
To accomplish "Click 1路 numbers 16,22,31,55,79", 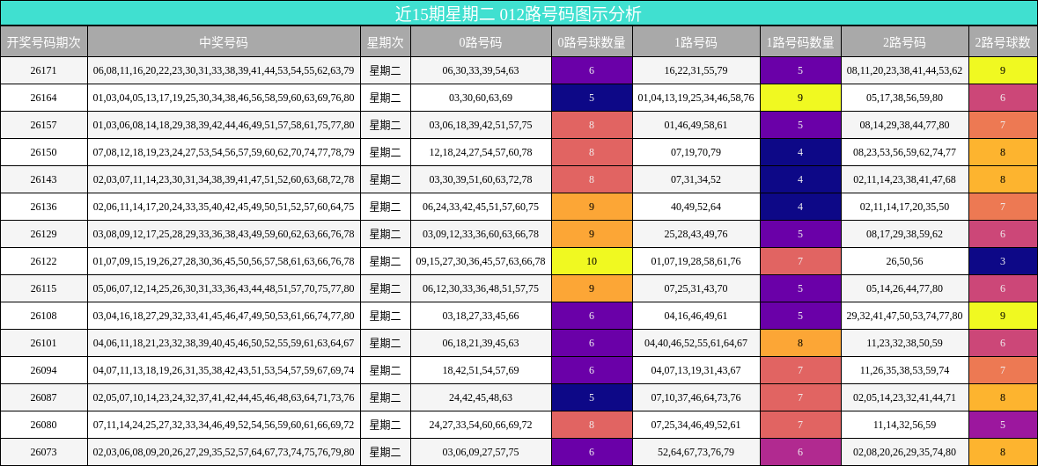I will click(x=696, y=70).
